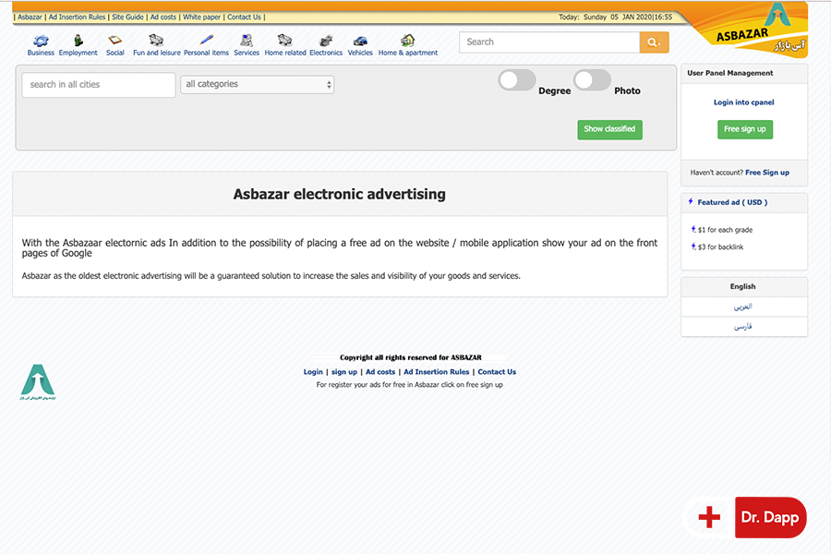Click the Show classified button
Viewport: 831px width, 554px height.
tap(610, 129)
